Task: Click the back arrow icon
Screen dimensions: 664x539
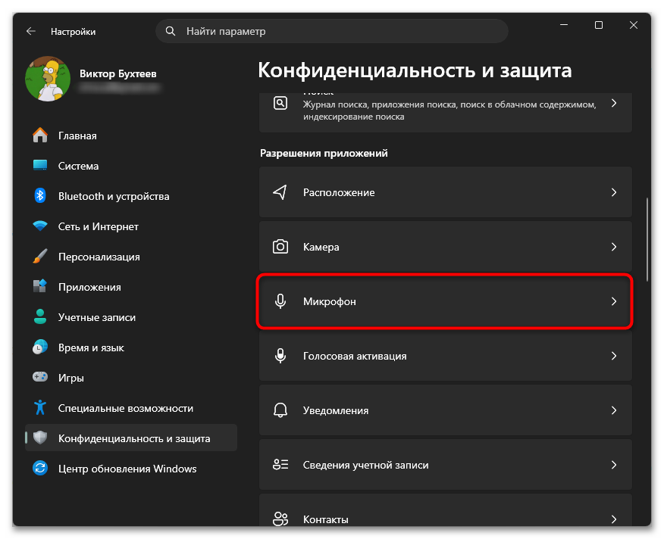Action: pos(31,31)
